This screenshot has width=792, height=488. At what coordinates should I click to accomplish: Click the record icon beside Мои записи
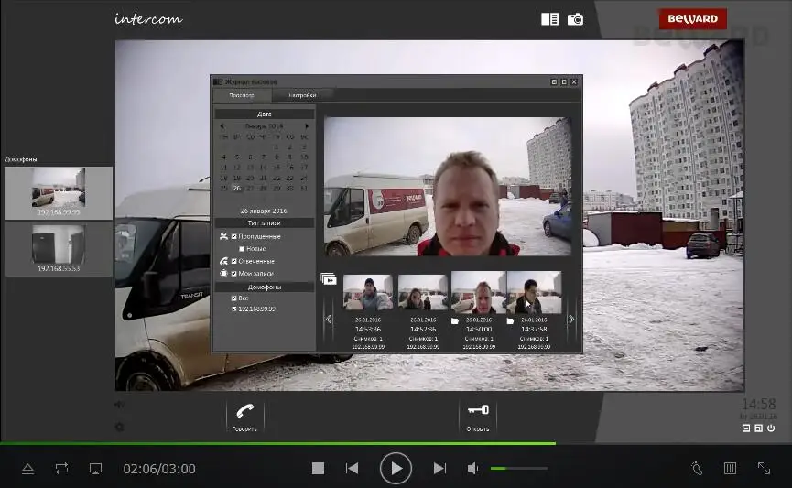tap(223, 273)
